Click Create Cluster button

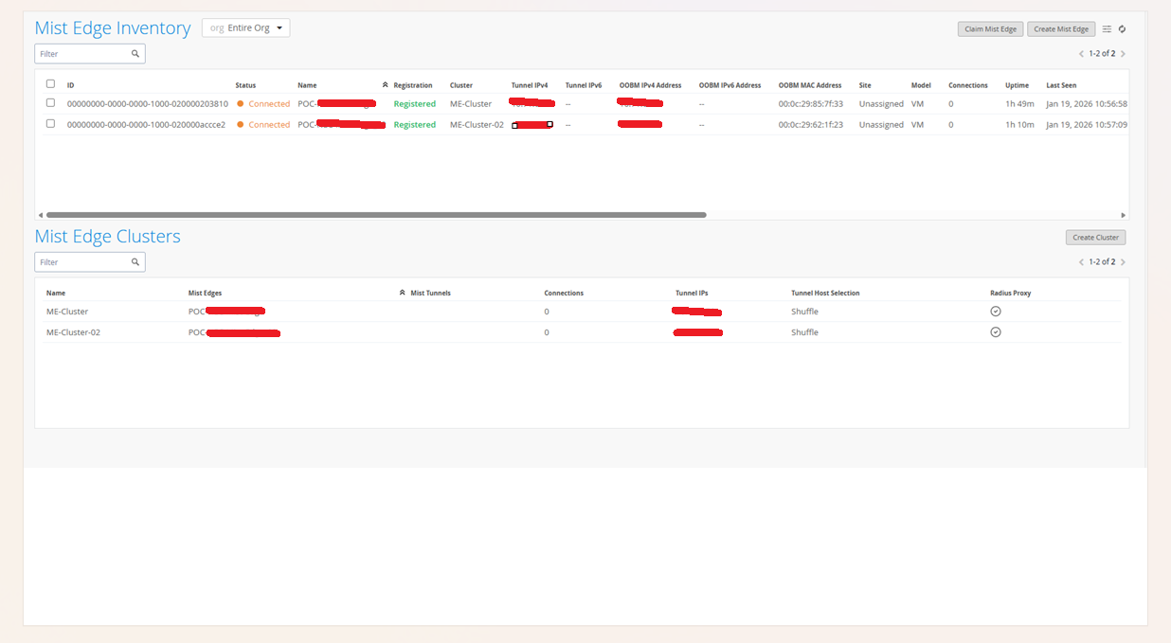(x=1096, y=238)
